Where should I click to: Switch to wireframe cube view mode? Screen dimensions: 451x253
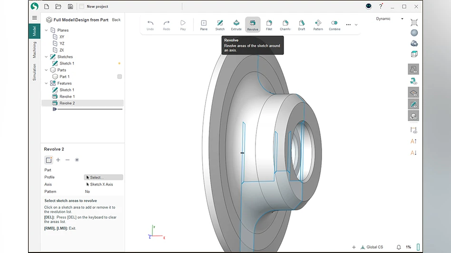click(414, 54)
